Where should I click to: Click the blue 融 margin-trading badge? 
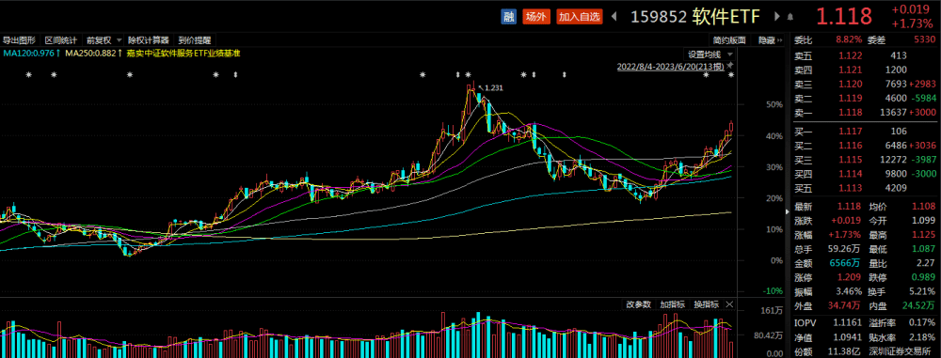(x=508, y=16)
